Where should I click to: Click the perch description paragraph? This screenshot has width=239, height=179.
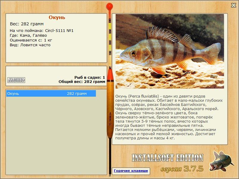coord(169,117)
